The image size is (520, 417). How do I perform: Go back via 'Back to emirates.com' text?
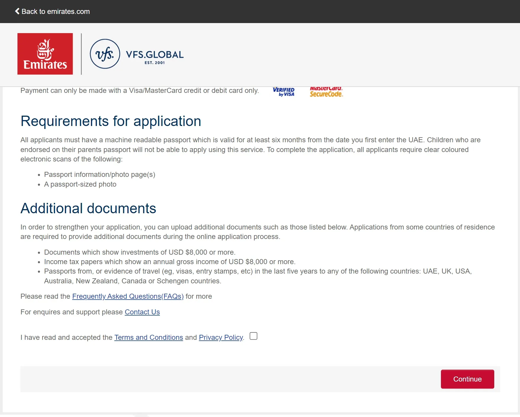pyautogui.click(x=56, y=12)
